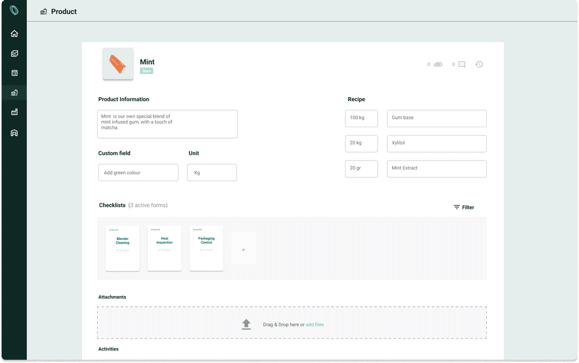Click the 20 kg quantity field
This screenshot has height=363, width=579.
(361, 144)
